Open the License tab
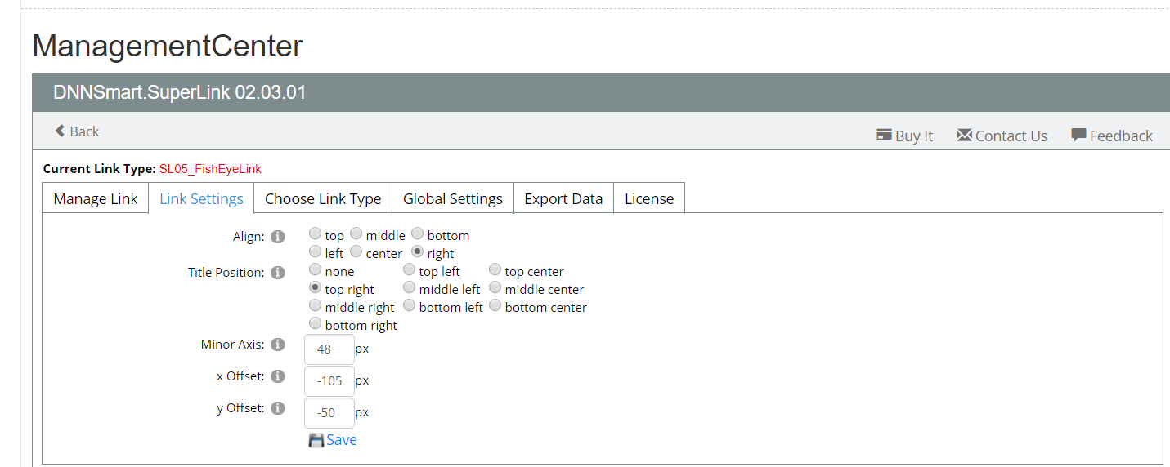1170x467 pixels. point(649,198)
